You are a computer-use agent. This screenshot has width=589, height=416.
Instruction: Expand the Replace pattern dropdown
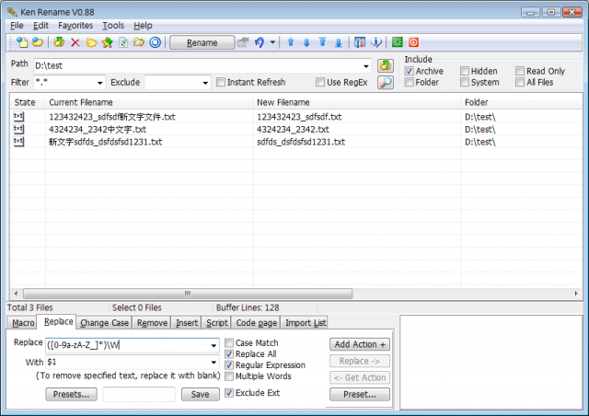click(214, 345)
